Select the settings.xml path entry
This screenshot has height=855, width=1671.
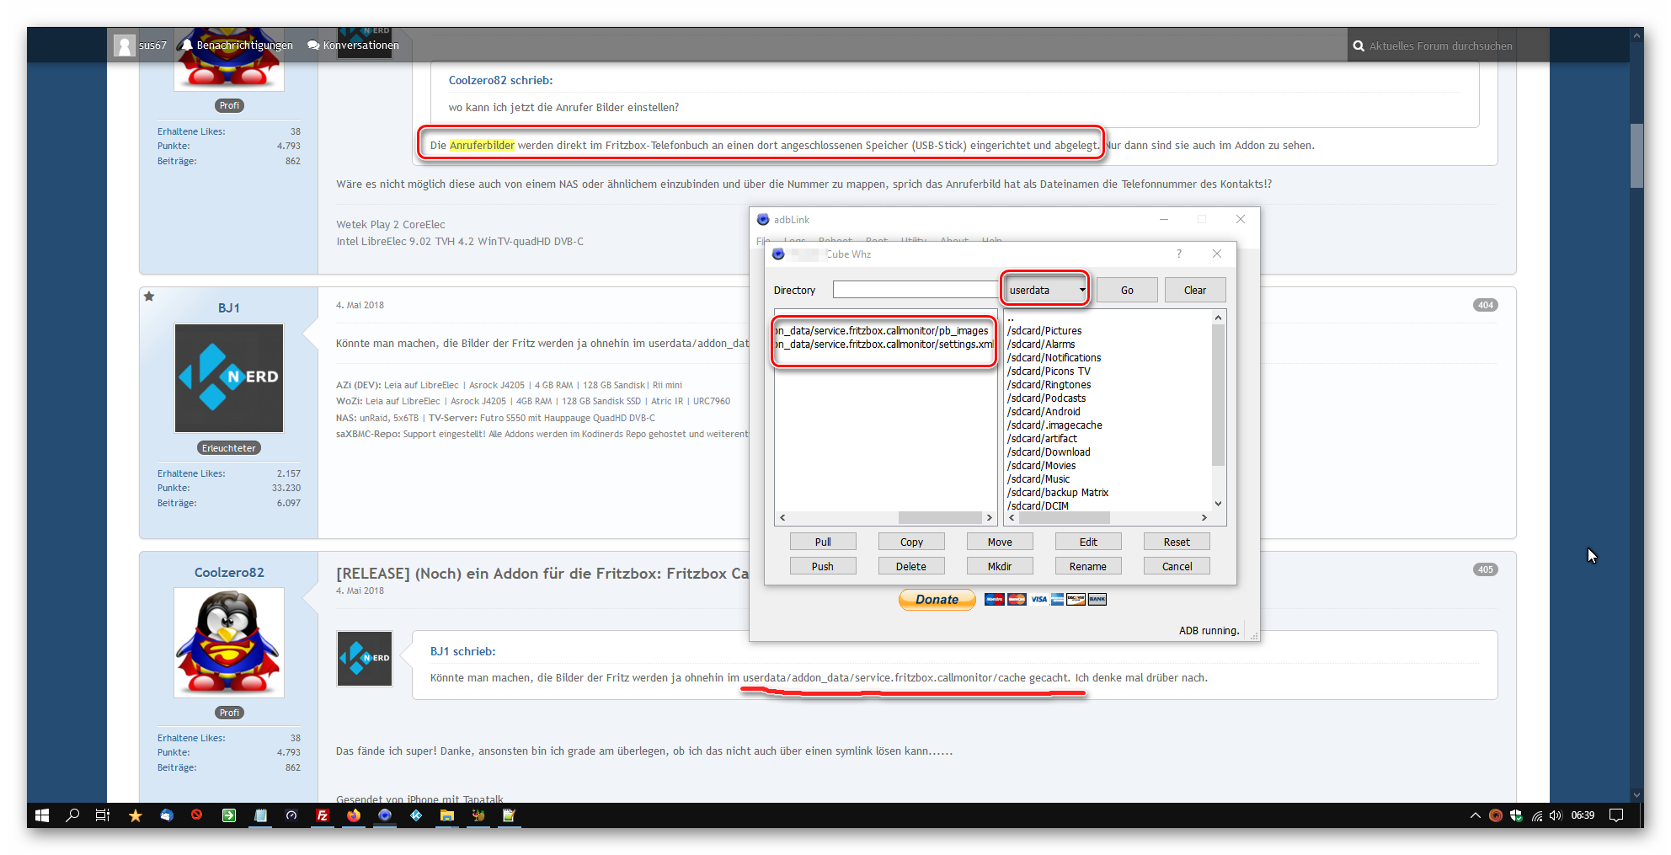click(884, 345)
